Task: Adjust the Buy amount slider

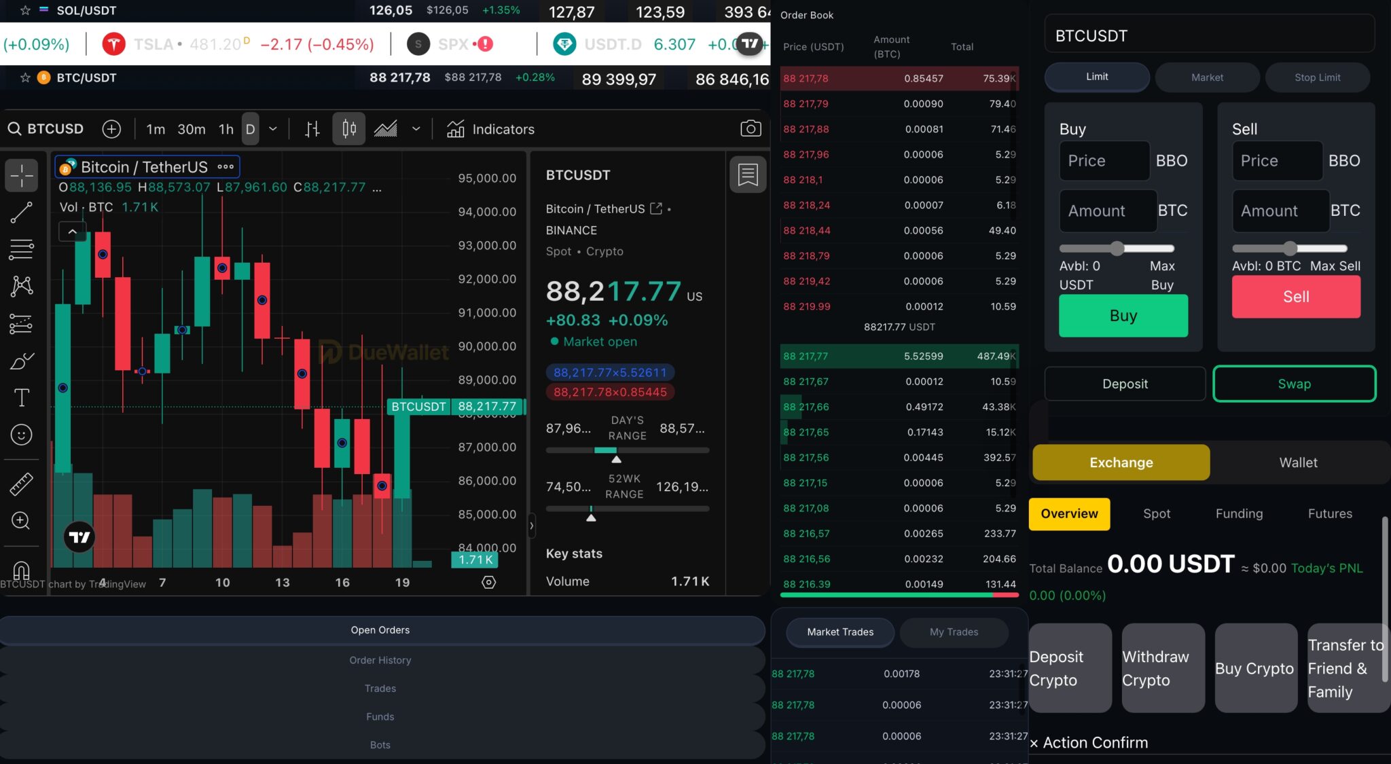Action: coord(1117,249)
